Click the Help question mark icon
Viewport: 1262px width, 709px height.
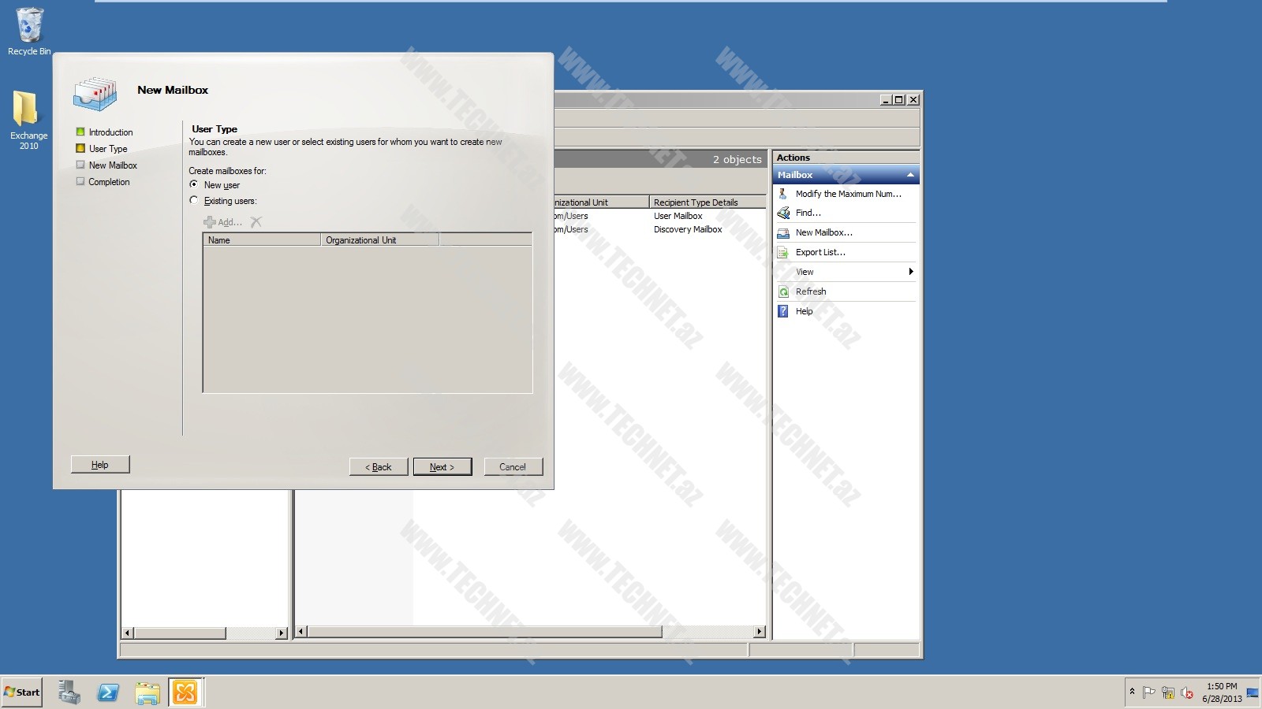pyautogui.click(x=783, y=311)
